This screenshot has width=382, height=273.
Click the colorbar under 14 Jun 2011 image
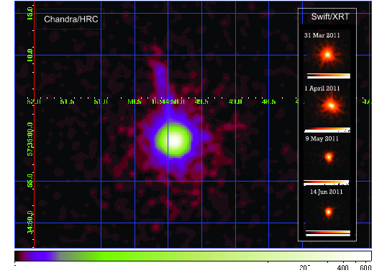[327, 233]
